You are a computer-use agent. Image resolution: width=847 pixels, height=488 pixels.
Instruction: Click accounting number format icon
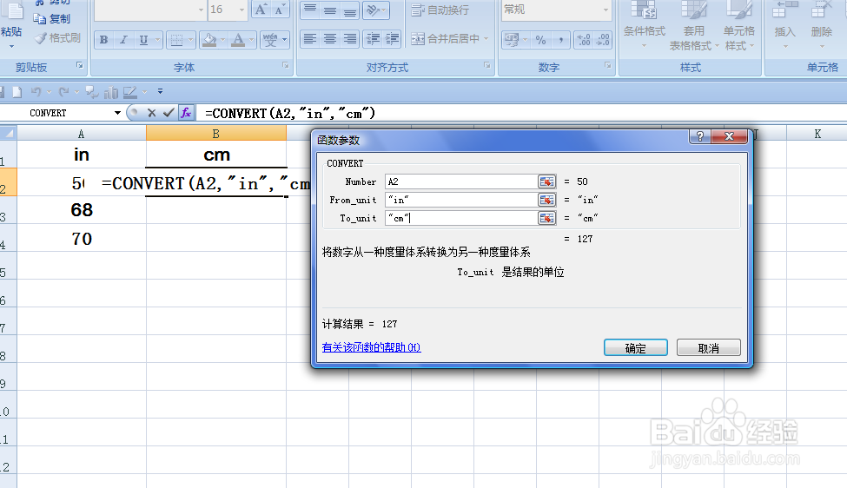[512, 40]
